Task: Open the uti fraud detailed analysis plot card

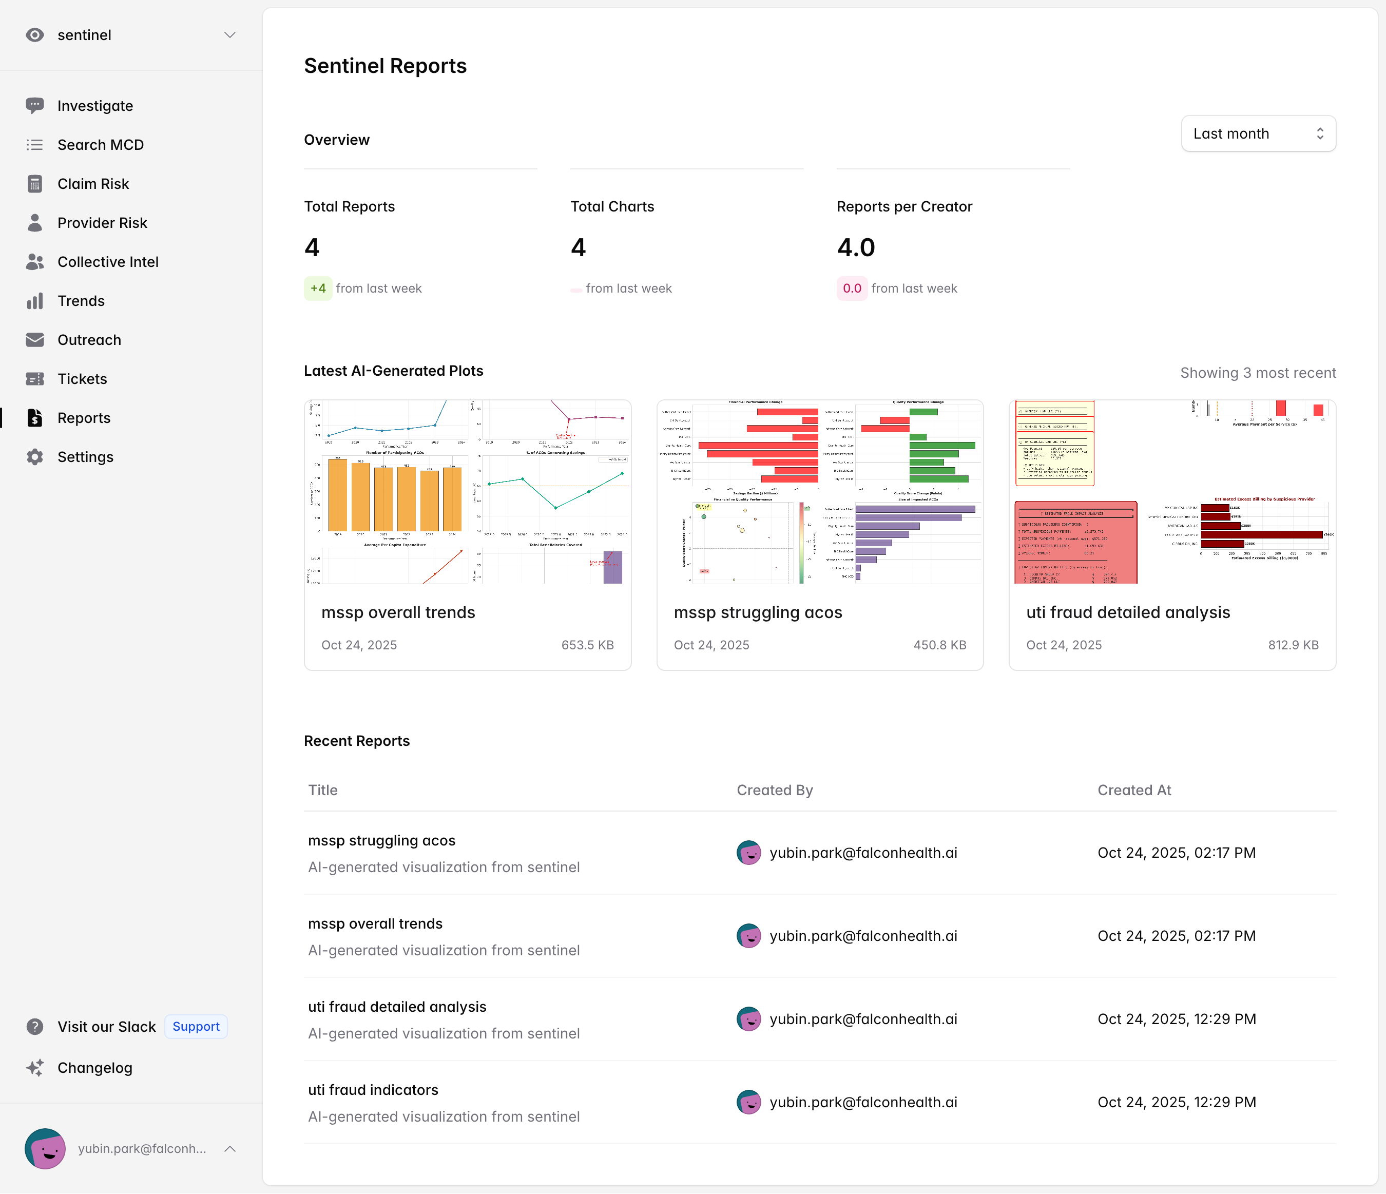Action: (x=1171, y=535)
